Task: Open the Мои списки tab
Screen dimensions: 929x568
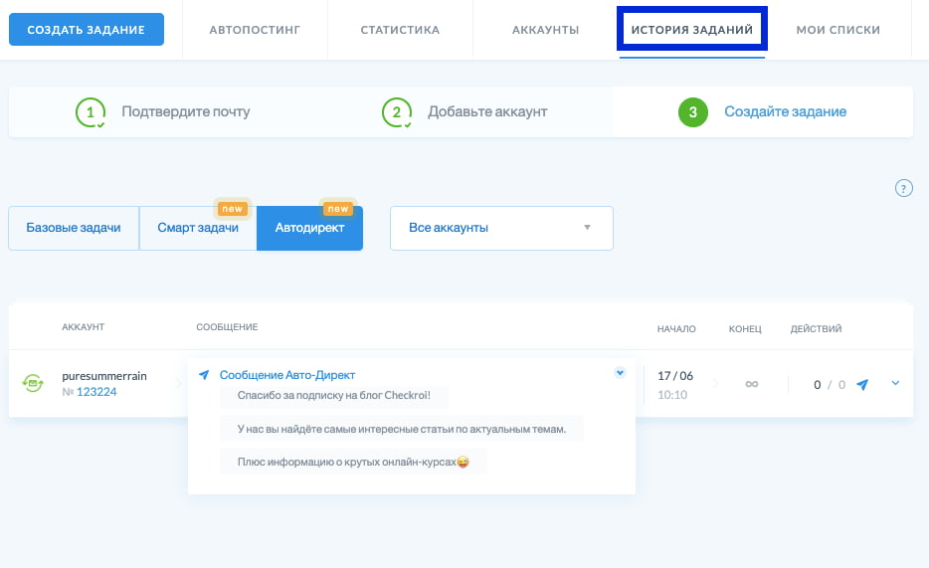Action: (x=837, y=30)
